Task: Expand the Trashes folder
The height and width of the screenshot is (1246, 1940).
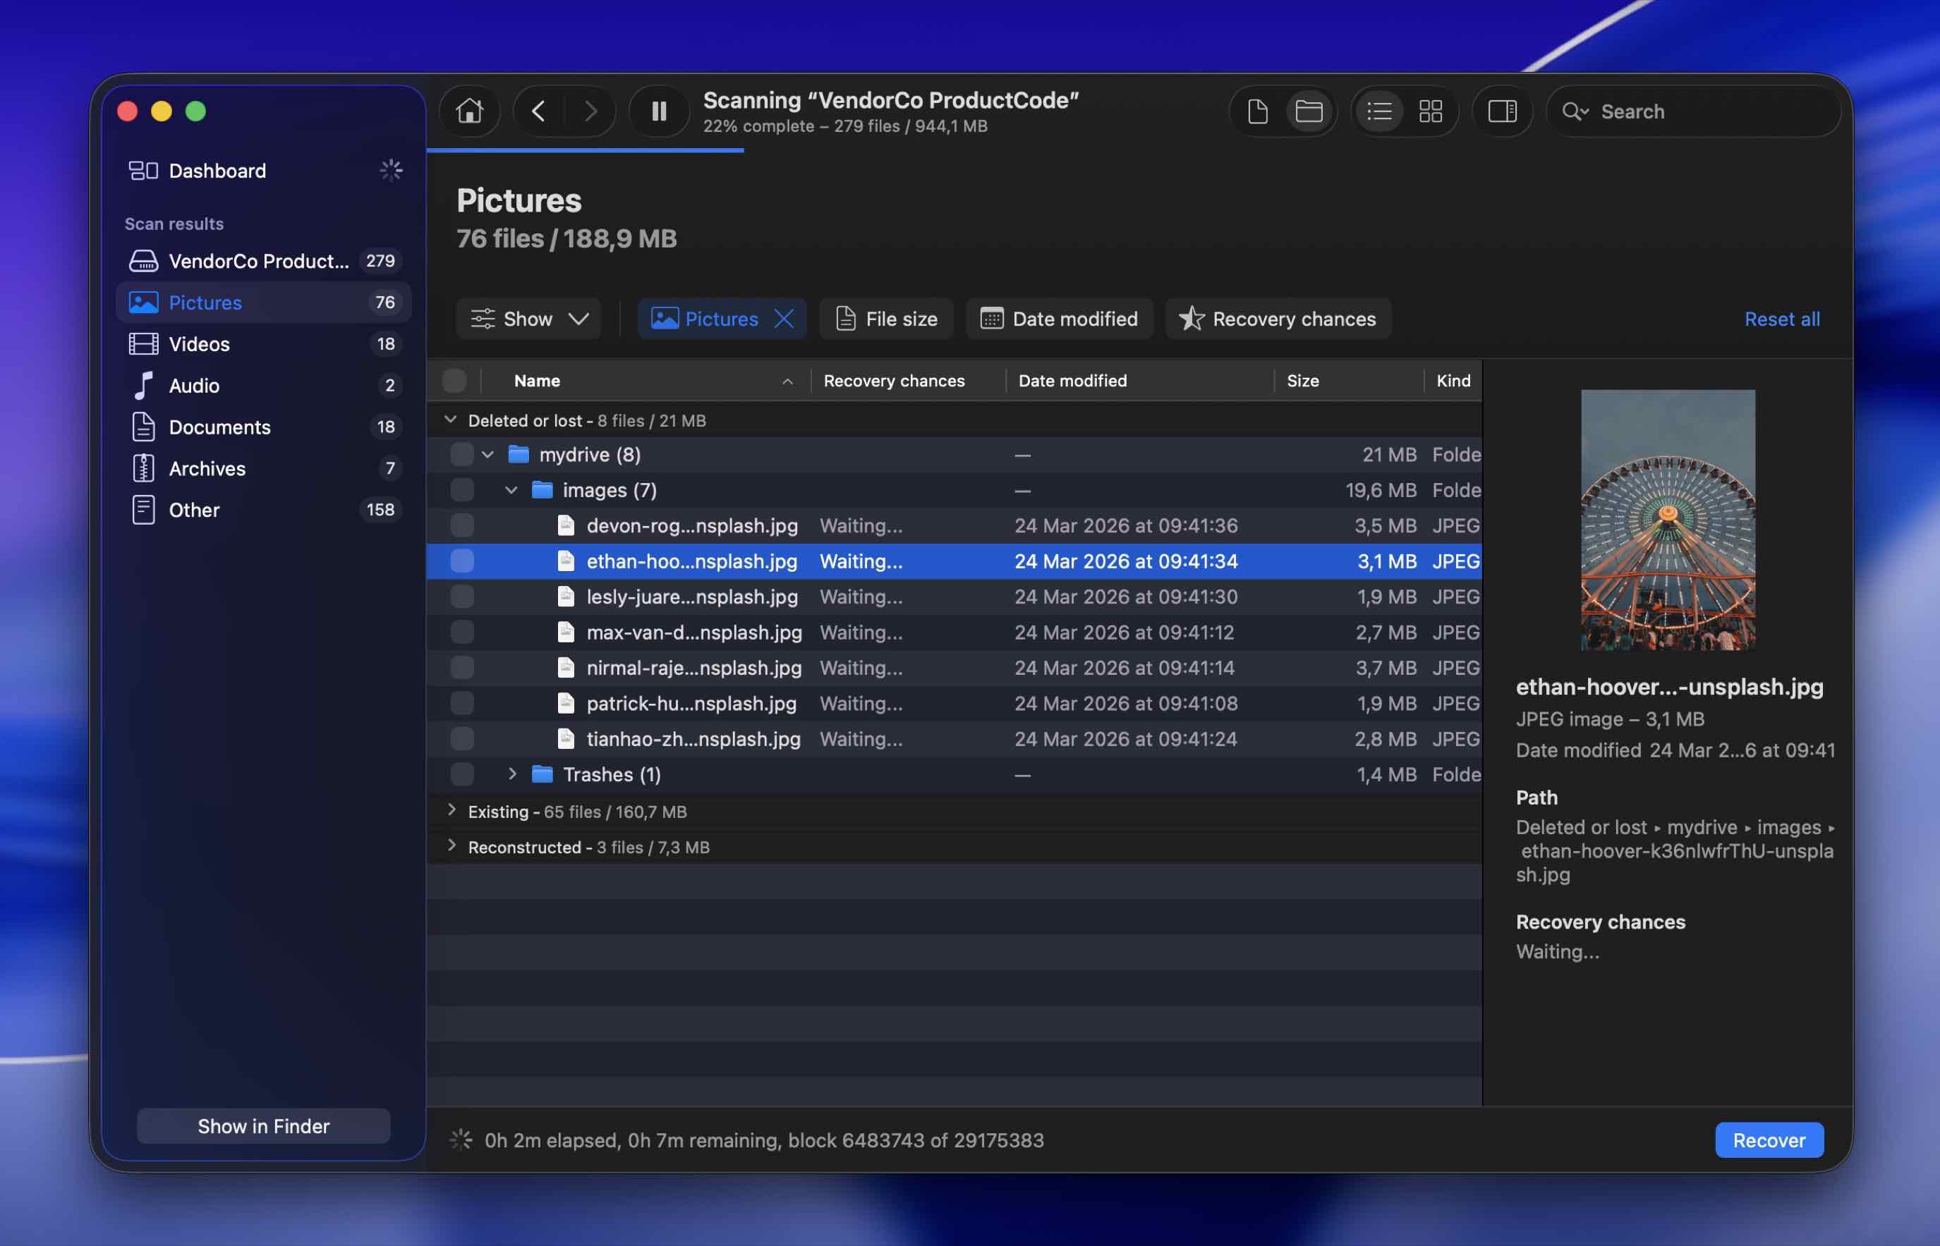Action: [x=511, y=774]
